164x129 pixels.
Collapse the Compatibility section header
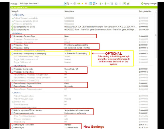tap(18, 15)
